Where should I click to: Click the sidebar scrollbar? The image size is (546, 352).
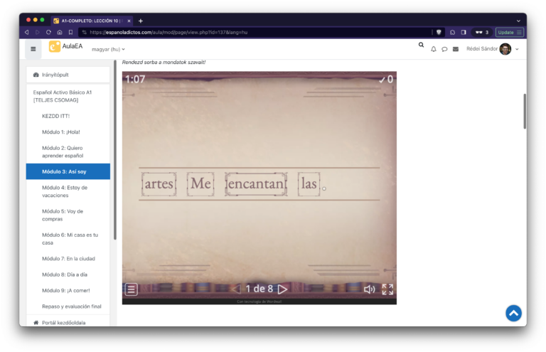tap(115, 150)
